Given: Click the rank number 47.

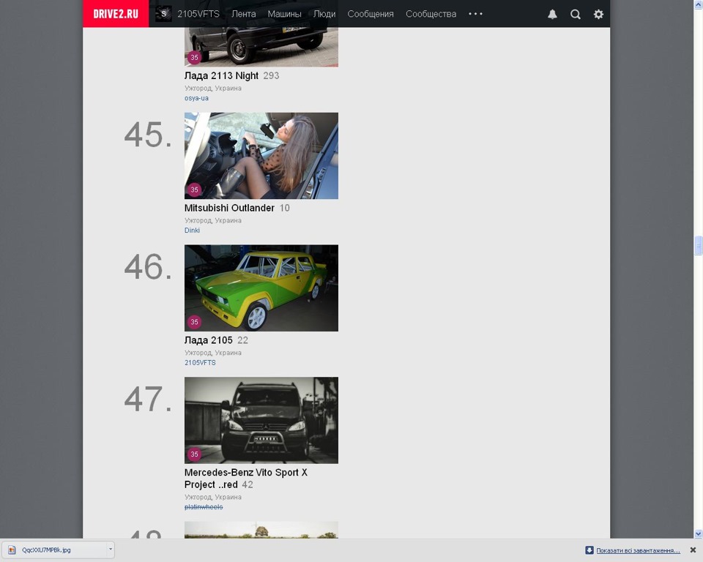Looking at the screenshot, I should (148, 400).
